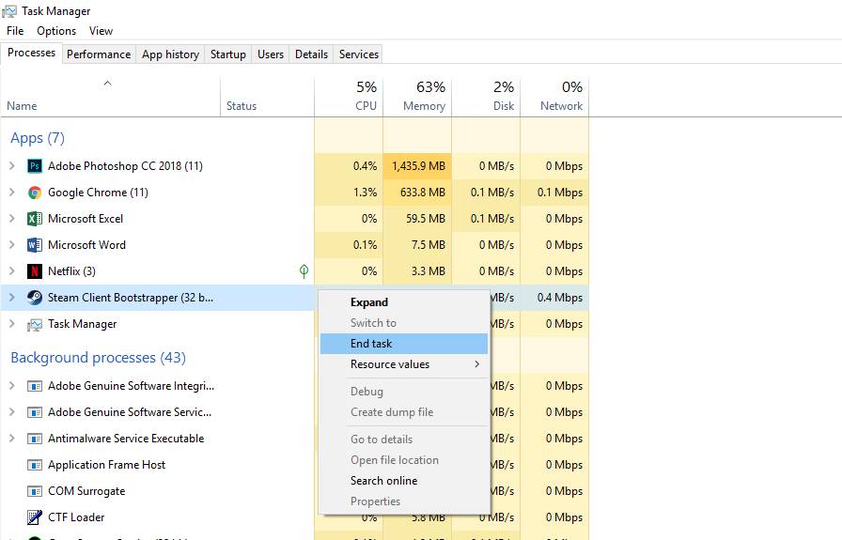Switch to the Performance tab
This screenshot has width=842, height=540.
[x=99, y=54]
